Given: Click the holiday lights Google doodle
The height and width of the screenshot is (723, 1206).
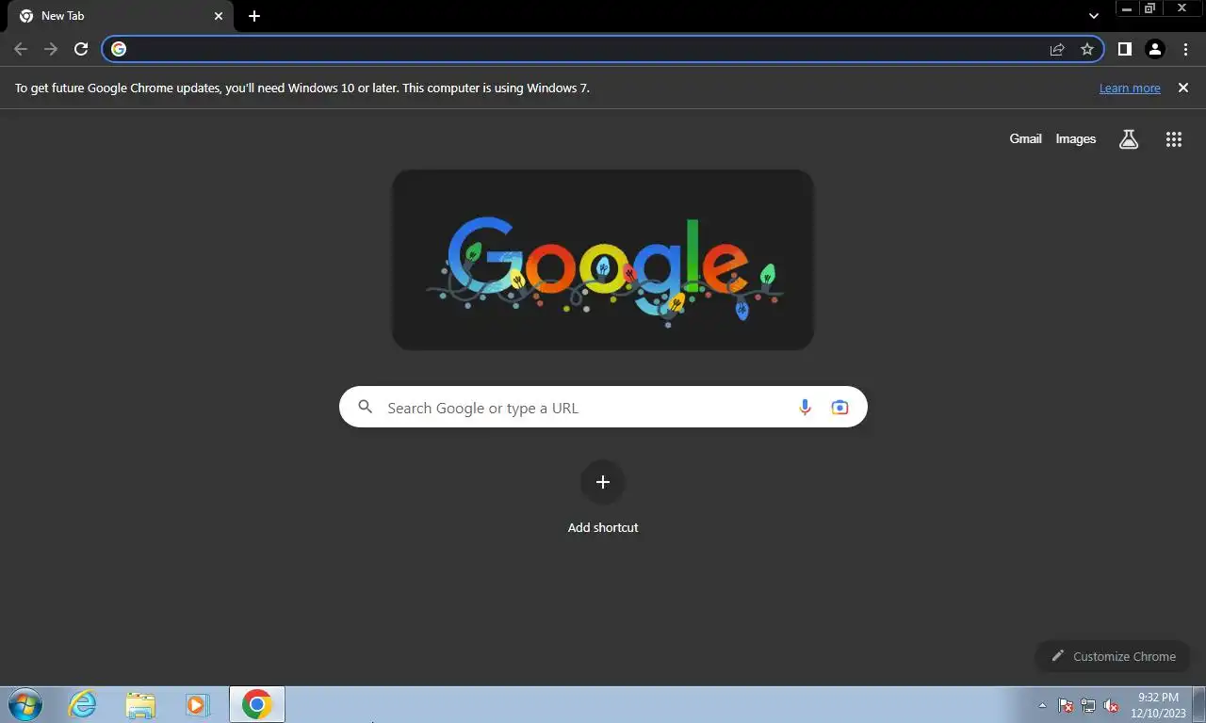Looking at the screenshot, I should click(x=603, y=260).
